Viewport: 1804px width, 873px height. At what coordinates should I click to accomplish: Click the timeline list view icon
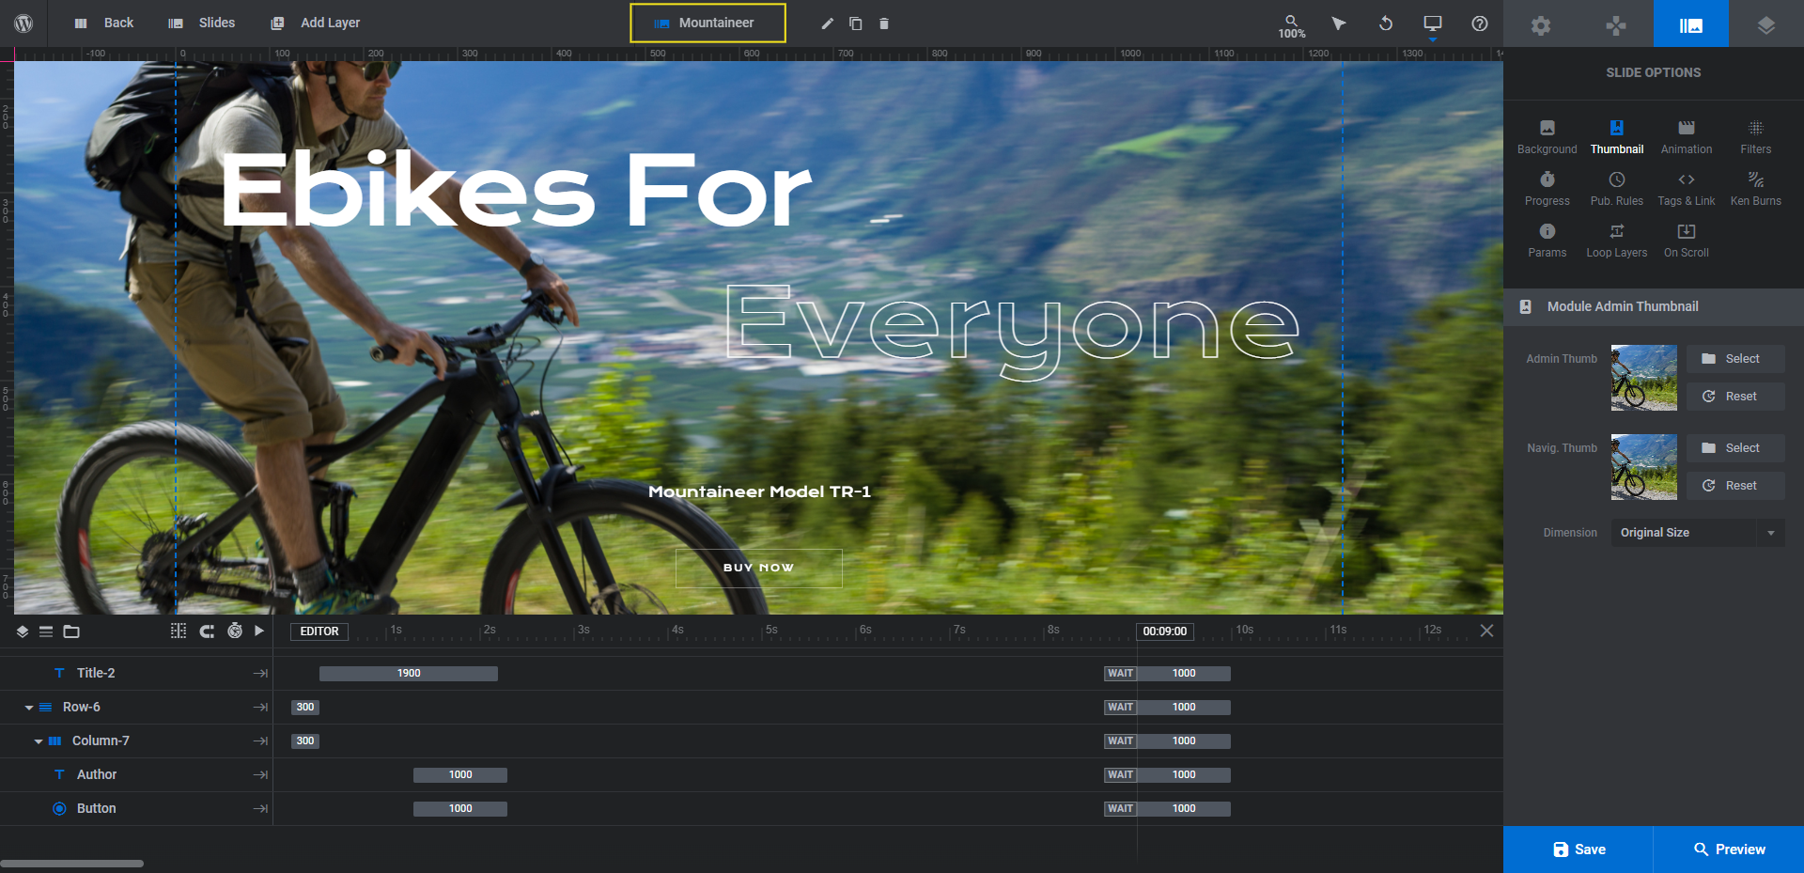pos(46,631)
